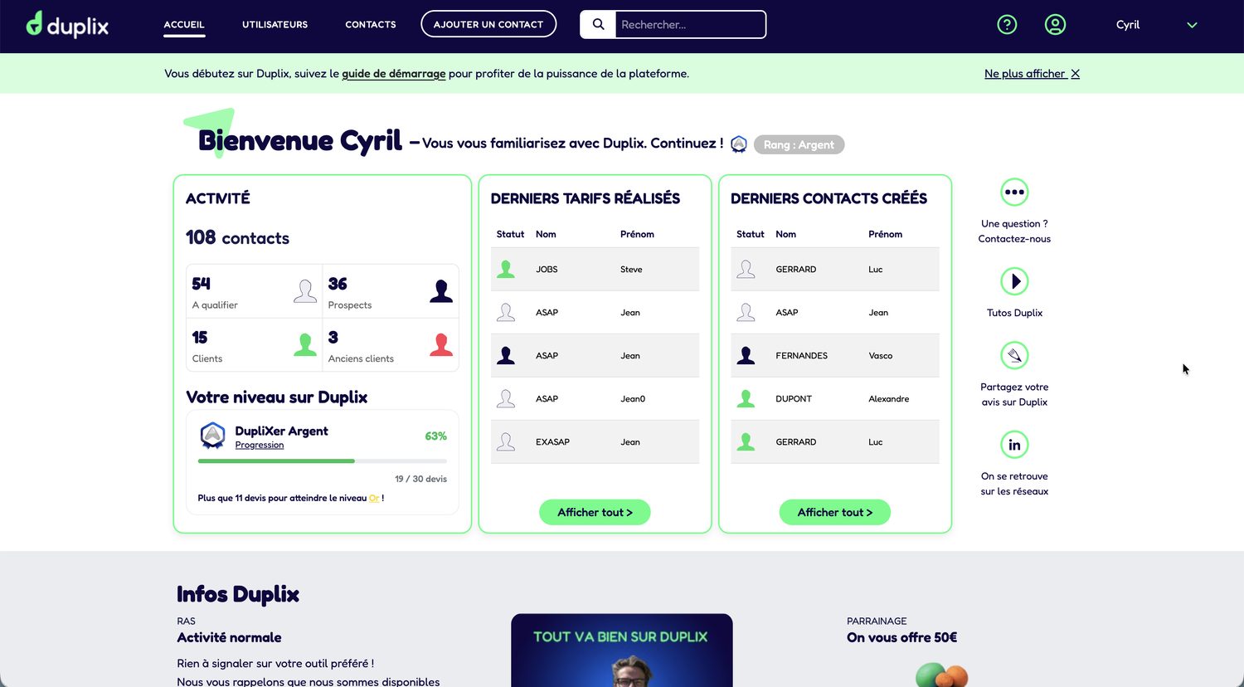Click the rank badge icon beside Rang : Argent

click(739, 144)
